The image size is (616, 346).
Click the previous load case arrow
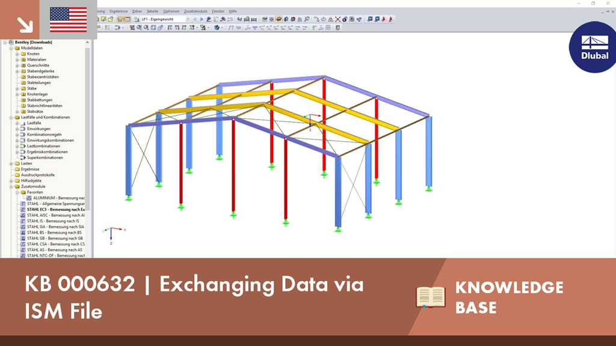pyautogui.click(x=195, y=19)
